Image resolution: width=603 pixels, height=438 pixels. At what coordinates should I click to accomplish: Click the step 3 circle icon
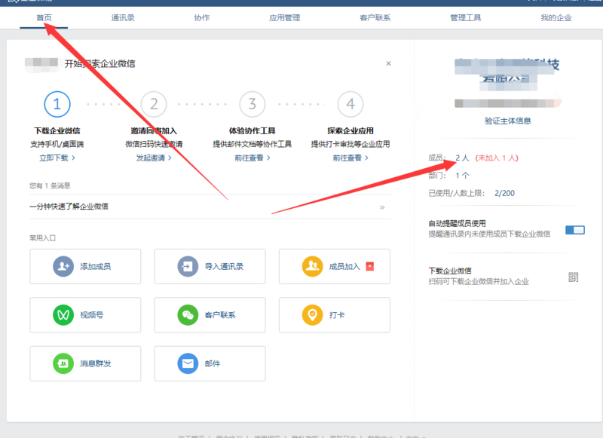pyautogui.click(x=253, y=104)
